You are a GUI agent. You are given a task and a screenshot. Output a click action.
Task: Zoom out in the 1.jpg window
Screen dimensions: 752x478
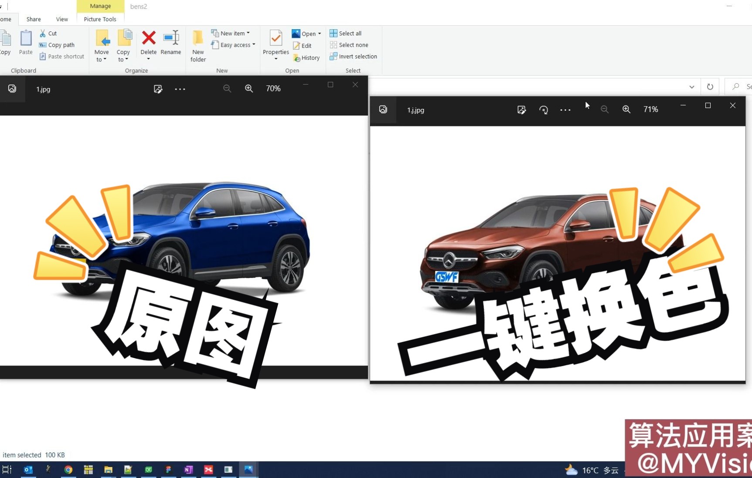[x=227, y=88]
